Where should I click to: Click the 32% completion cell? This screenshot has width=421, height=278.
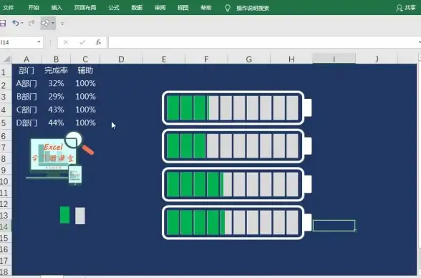(x=56, y=84)
